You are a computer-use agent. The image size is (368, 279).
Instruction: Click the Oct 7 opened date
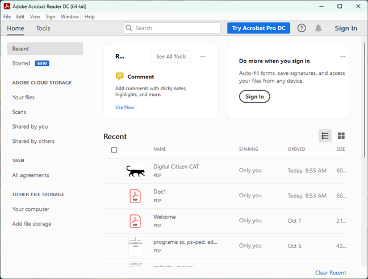pos(294,221)
